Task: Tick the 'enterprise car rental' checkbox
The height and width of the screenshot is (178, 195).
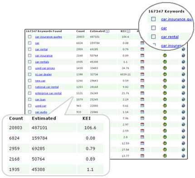Action: (x=29, y=93)
